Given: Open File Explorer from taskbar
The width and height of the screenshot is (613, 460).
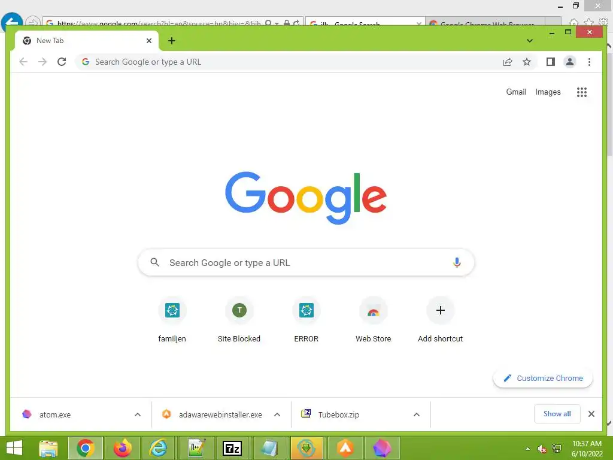Looking at the screenshot, I should [48, 448].
